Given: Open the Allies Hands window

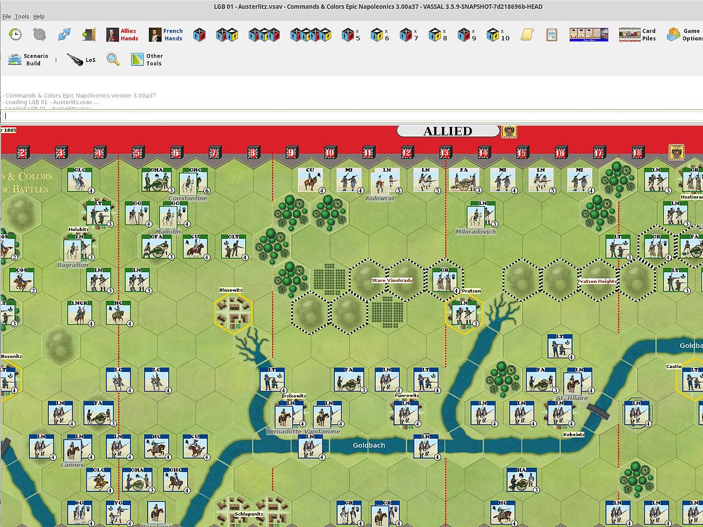Looking at the screenshot, I should pos(121,36).
